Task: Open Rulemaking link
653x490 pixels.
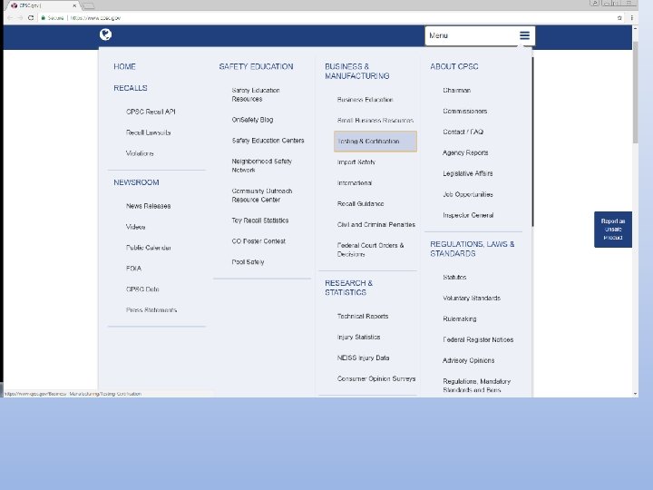Action: (459, 318)
